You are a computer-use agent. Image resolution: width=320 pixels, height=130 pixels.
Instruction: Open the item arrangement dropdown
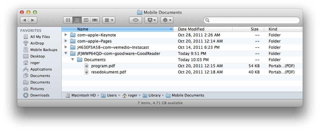click(109, 20)
